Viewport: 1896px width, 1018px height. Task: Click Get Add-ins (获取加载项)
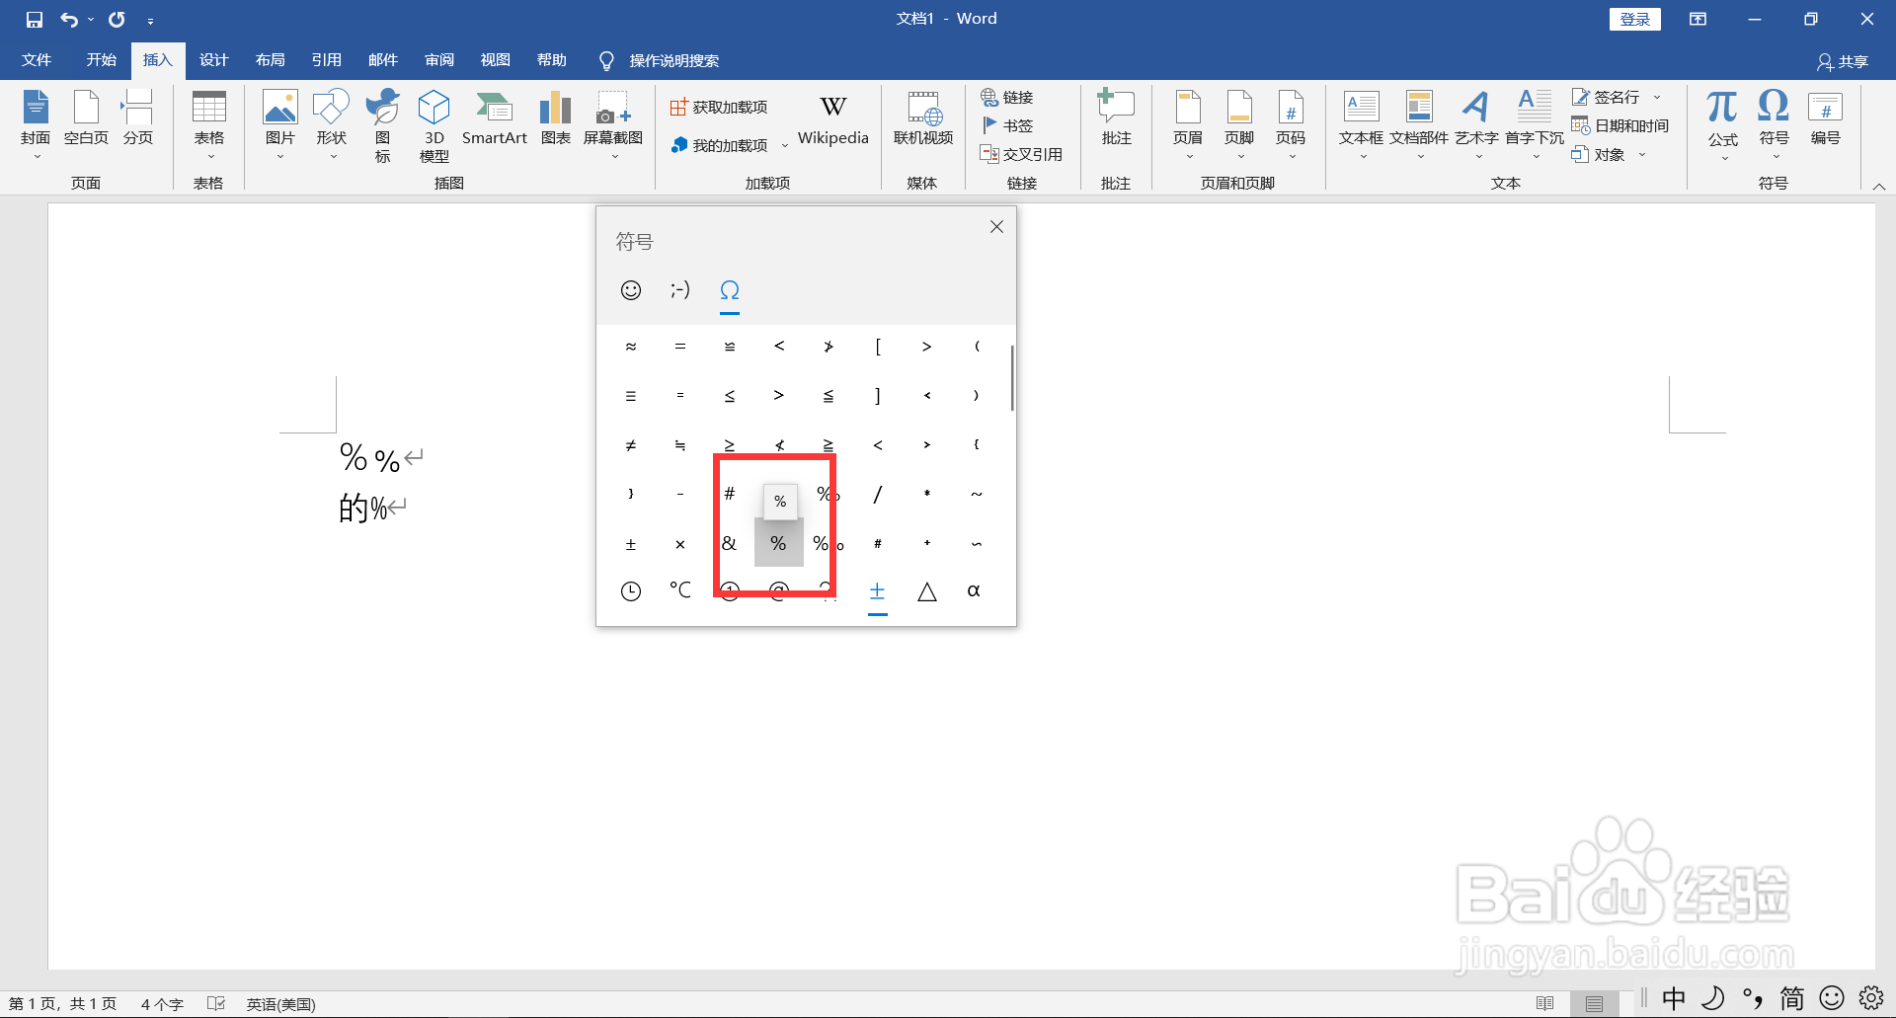coord(719,107)
